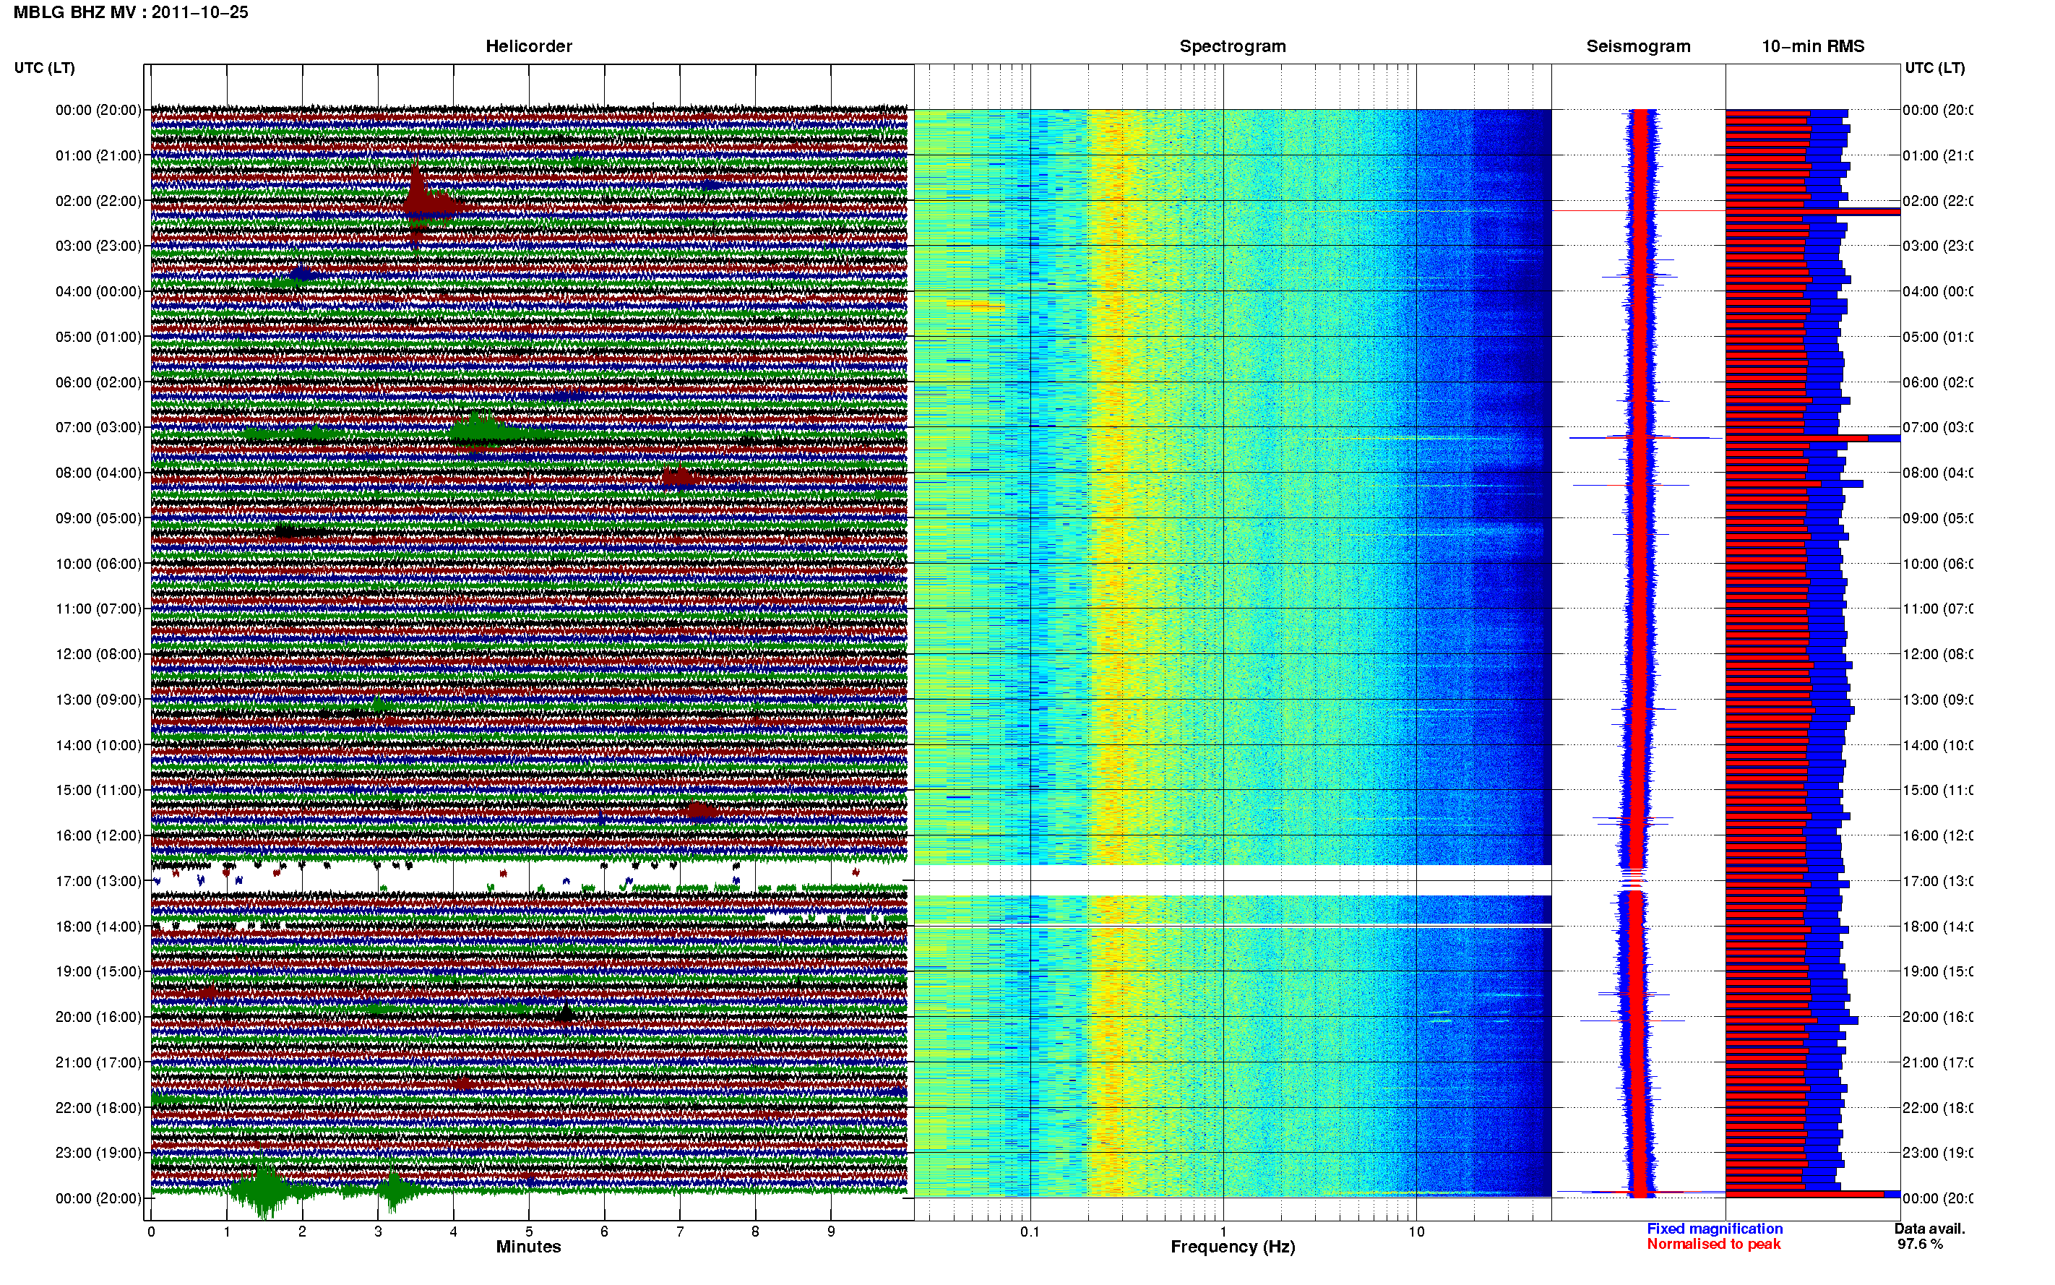Viewport: 2055px width, 1285px height.
Task: Select the 'Helicorder' panel heading
Action: [x=528, y=46]
